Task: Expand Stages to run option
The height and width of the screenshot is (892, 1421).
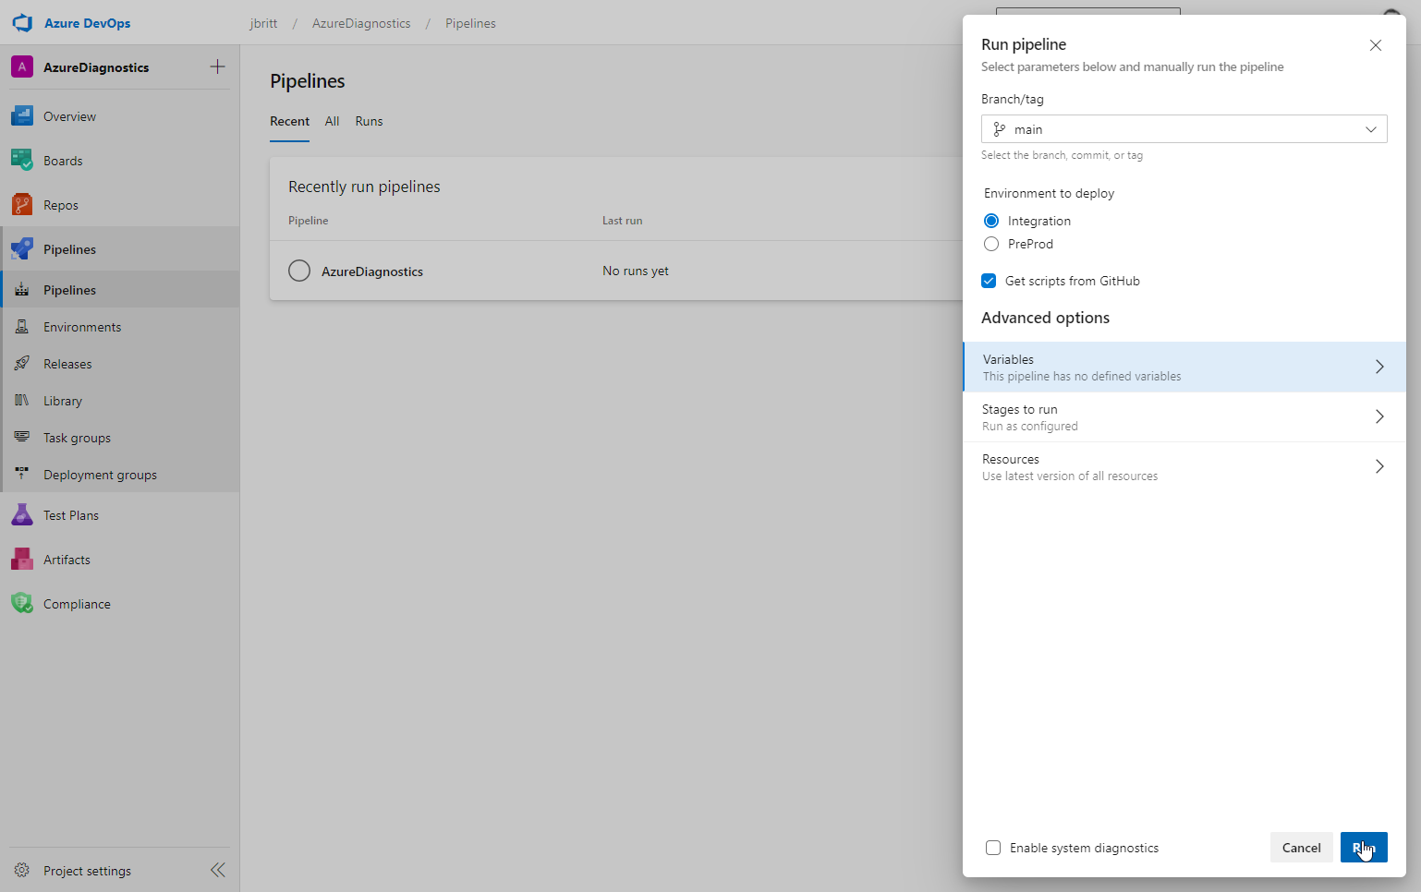Action: point(1184,417)
